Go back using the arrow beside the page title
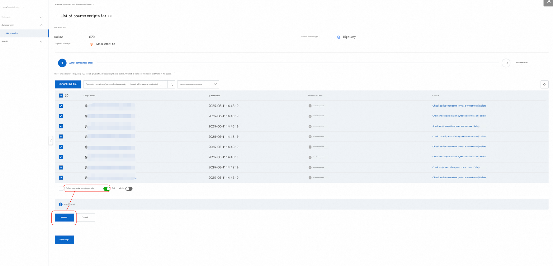553x266 pixels. [x=57, y=16]
